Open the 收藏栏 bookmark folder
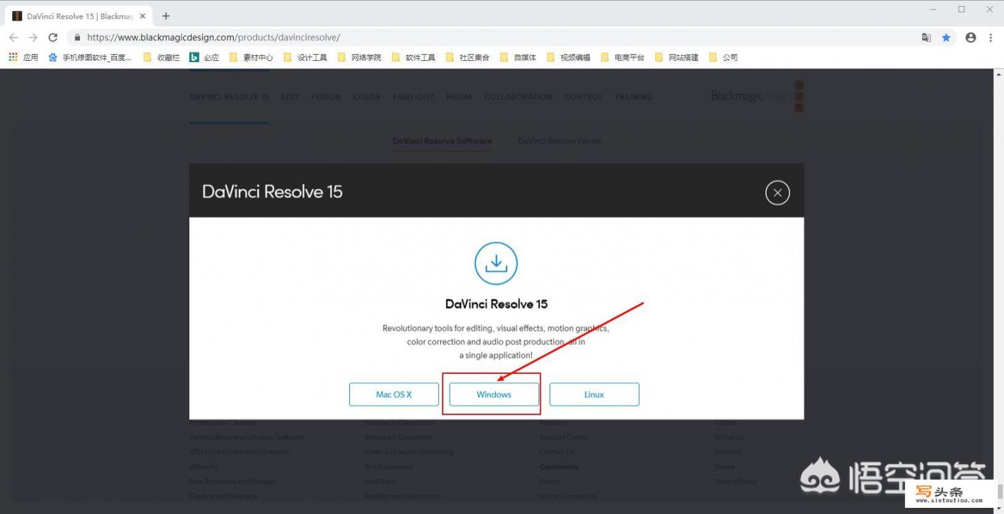Viewport: 1004px width, 514px height. (161, 57)
